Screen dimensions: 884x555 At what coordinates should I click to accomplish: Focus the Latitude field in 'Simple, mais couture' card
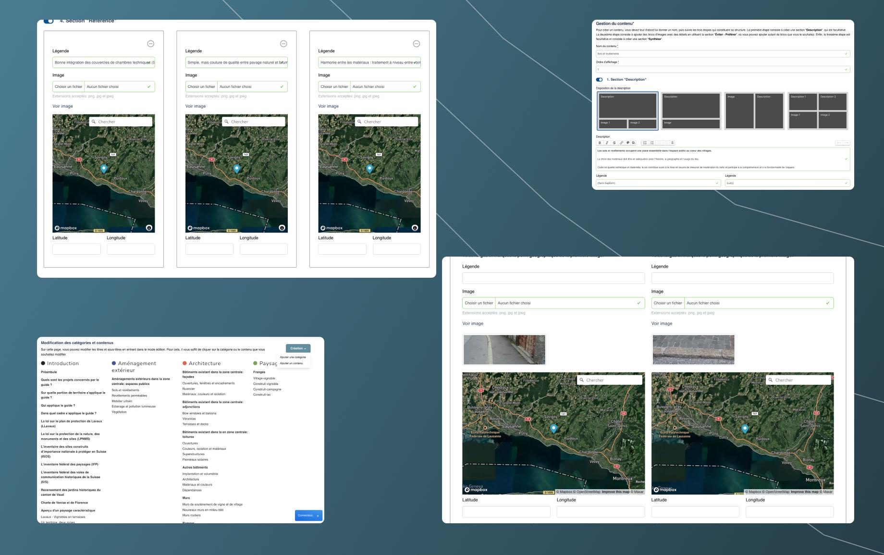coord(209,249)
